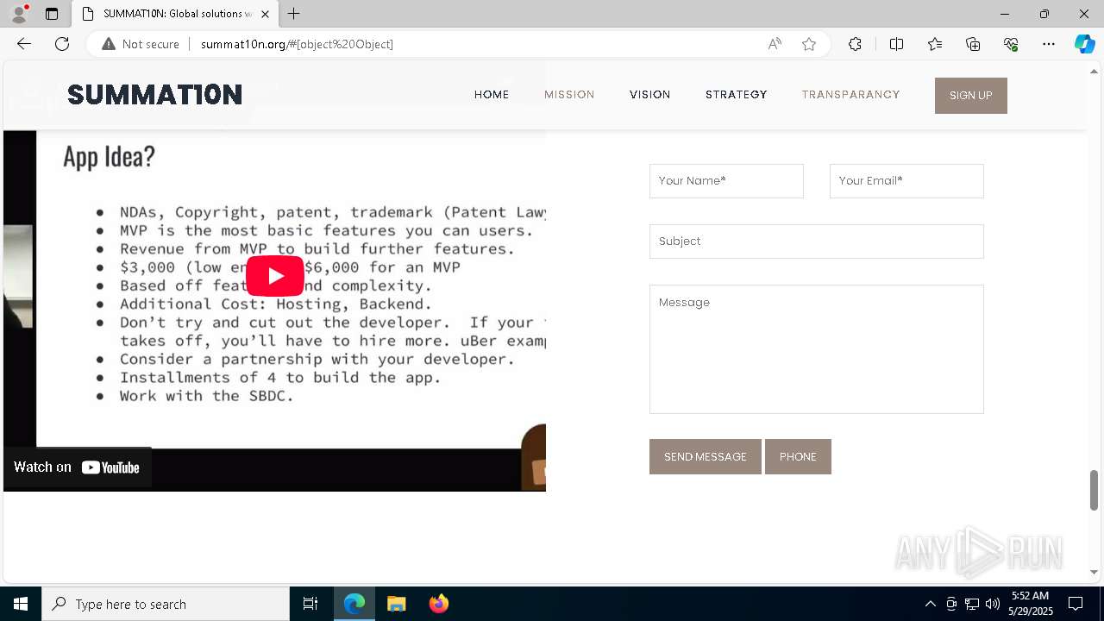Focus the Subject field

click(x=817, y=241)
